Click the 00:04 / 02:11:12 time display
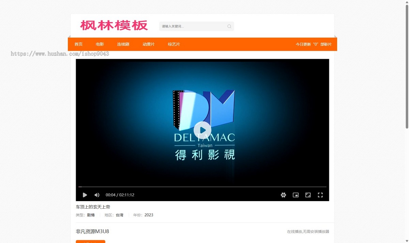409x243 pixels. pyautogui.click(x=120, y=195)
